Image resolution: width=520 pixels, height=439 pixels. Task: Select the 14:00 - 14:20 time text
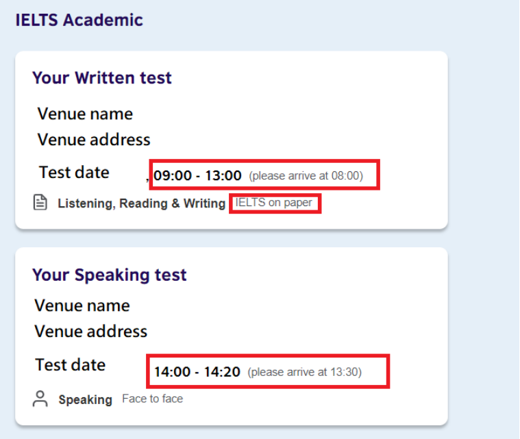coord(197,373)
